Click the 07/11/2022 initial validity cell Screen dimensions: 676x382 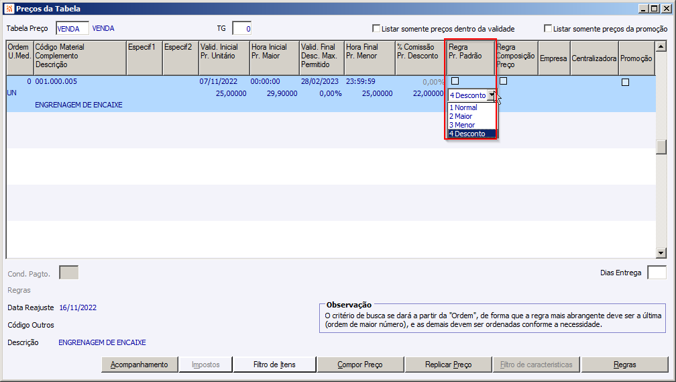tap(219, 81)
